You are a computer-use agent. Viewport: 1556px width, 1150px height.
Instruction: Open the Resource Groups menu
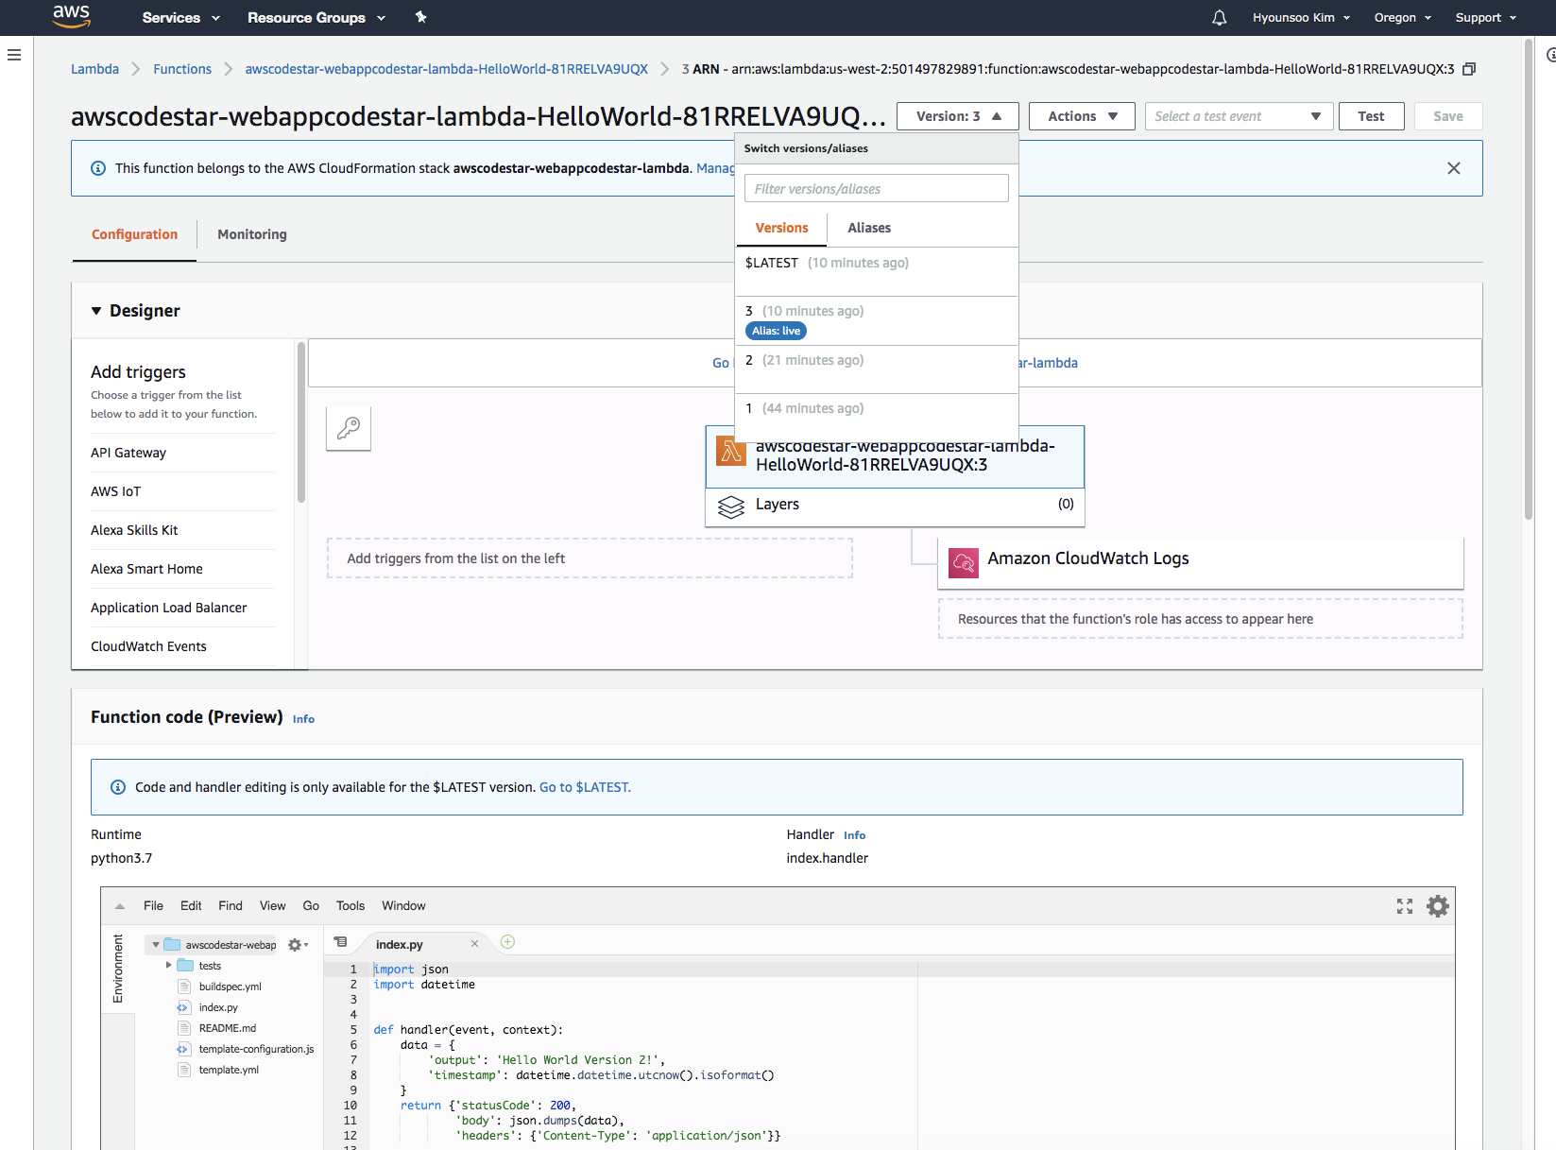[x=316, y=17]
